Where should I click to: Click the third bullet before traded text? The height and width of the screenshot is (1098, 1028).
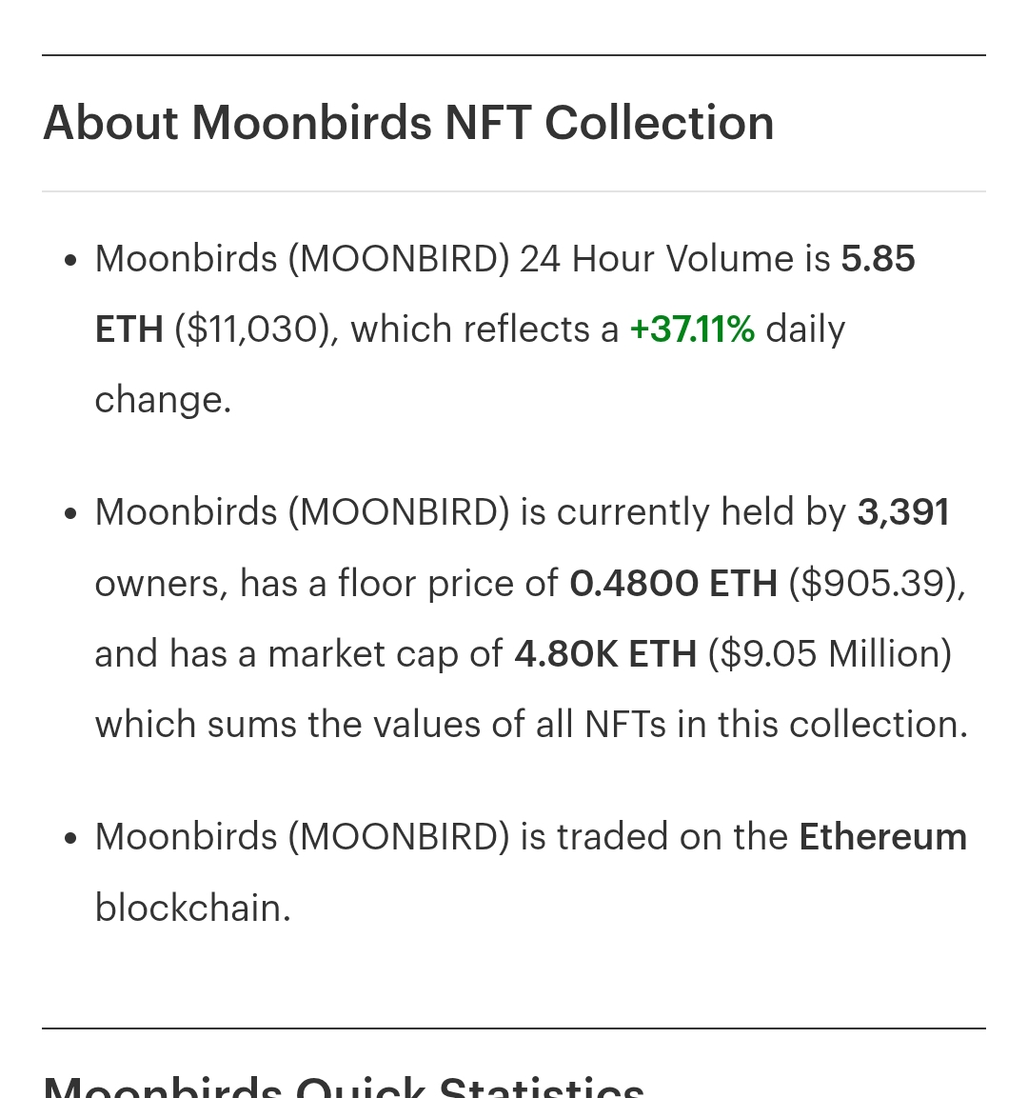click(70, 838)
